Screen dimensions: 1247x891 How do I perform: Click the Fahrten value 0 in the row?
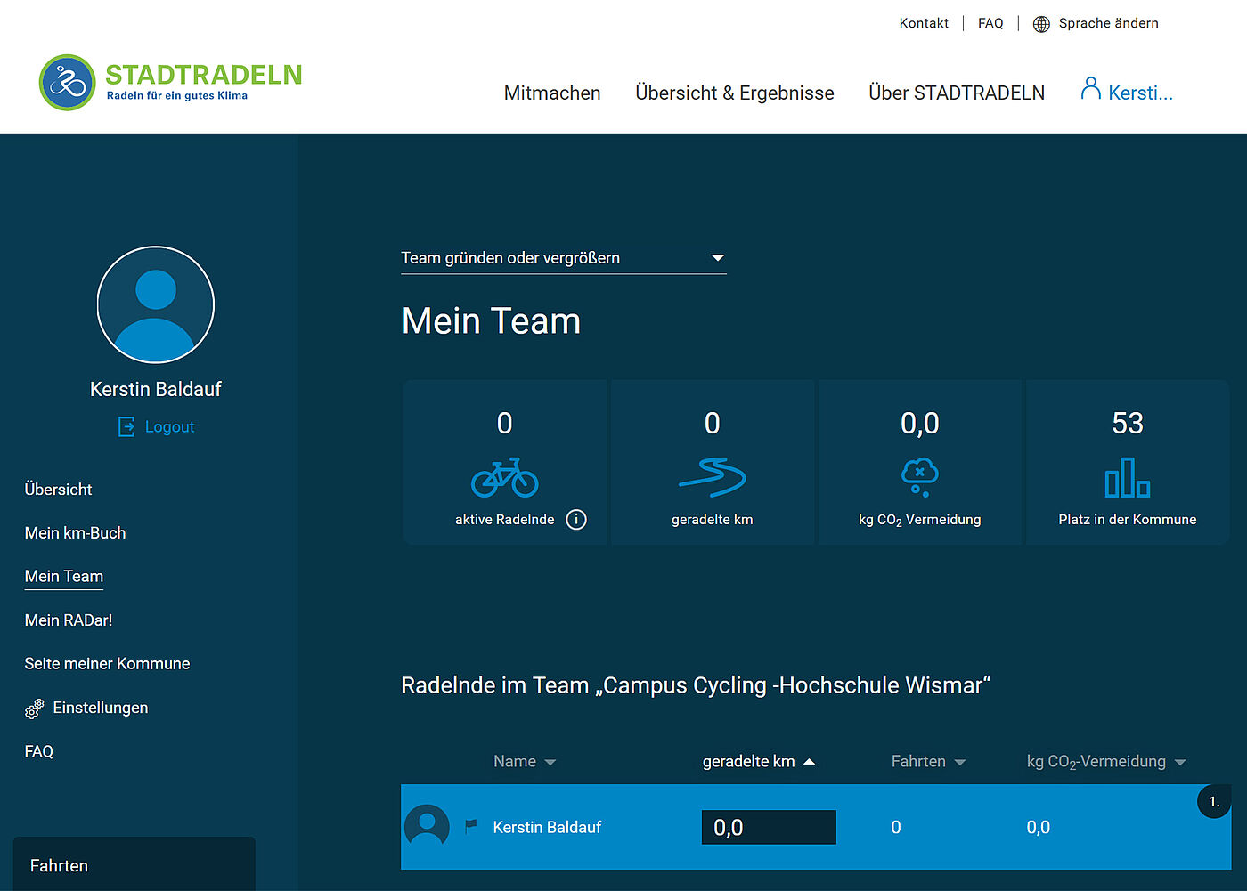click(896, 827)
